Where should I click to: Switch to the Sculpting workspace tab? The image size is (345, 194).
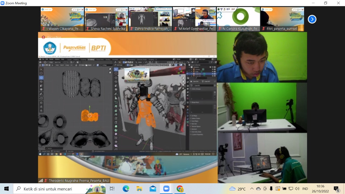pos(83,60)
